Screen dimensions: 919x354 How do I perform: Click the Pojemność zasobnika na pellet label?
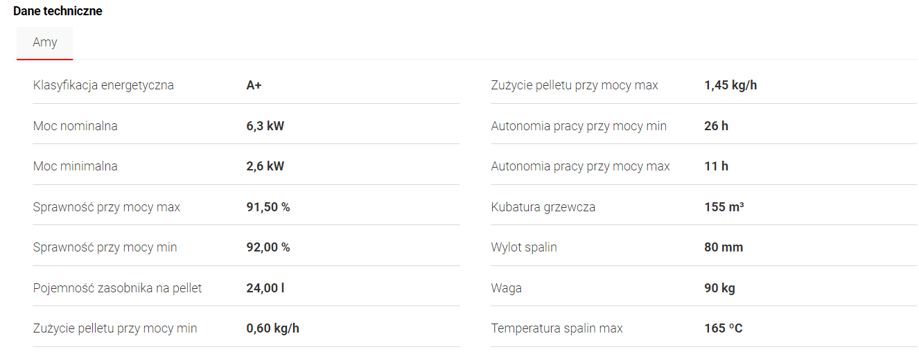coord(117,287)
